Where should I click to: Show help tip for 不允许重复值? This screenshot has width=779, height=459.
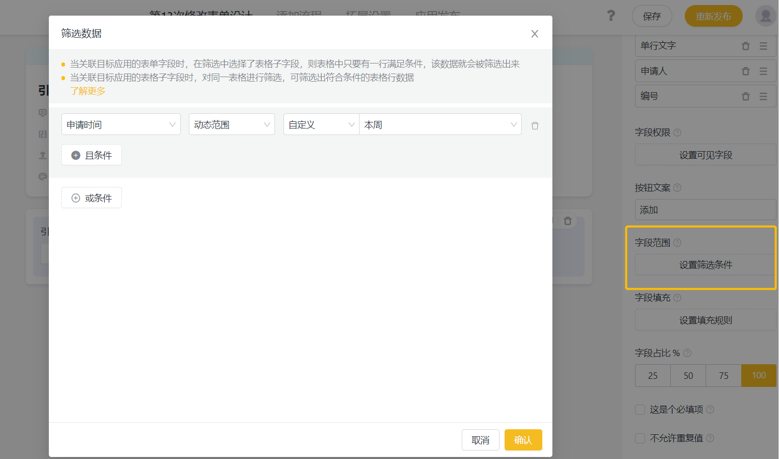(x=710, y=438)
